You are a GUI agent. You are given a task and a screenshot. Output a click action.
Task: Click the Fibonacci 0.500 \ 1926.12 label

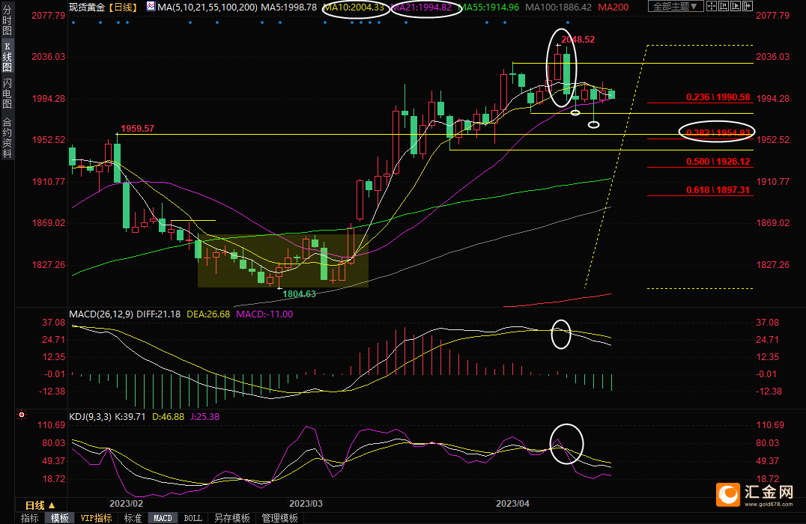point(718,161)
